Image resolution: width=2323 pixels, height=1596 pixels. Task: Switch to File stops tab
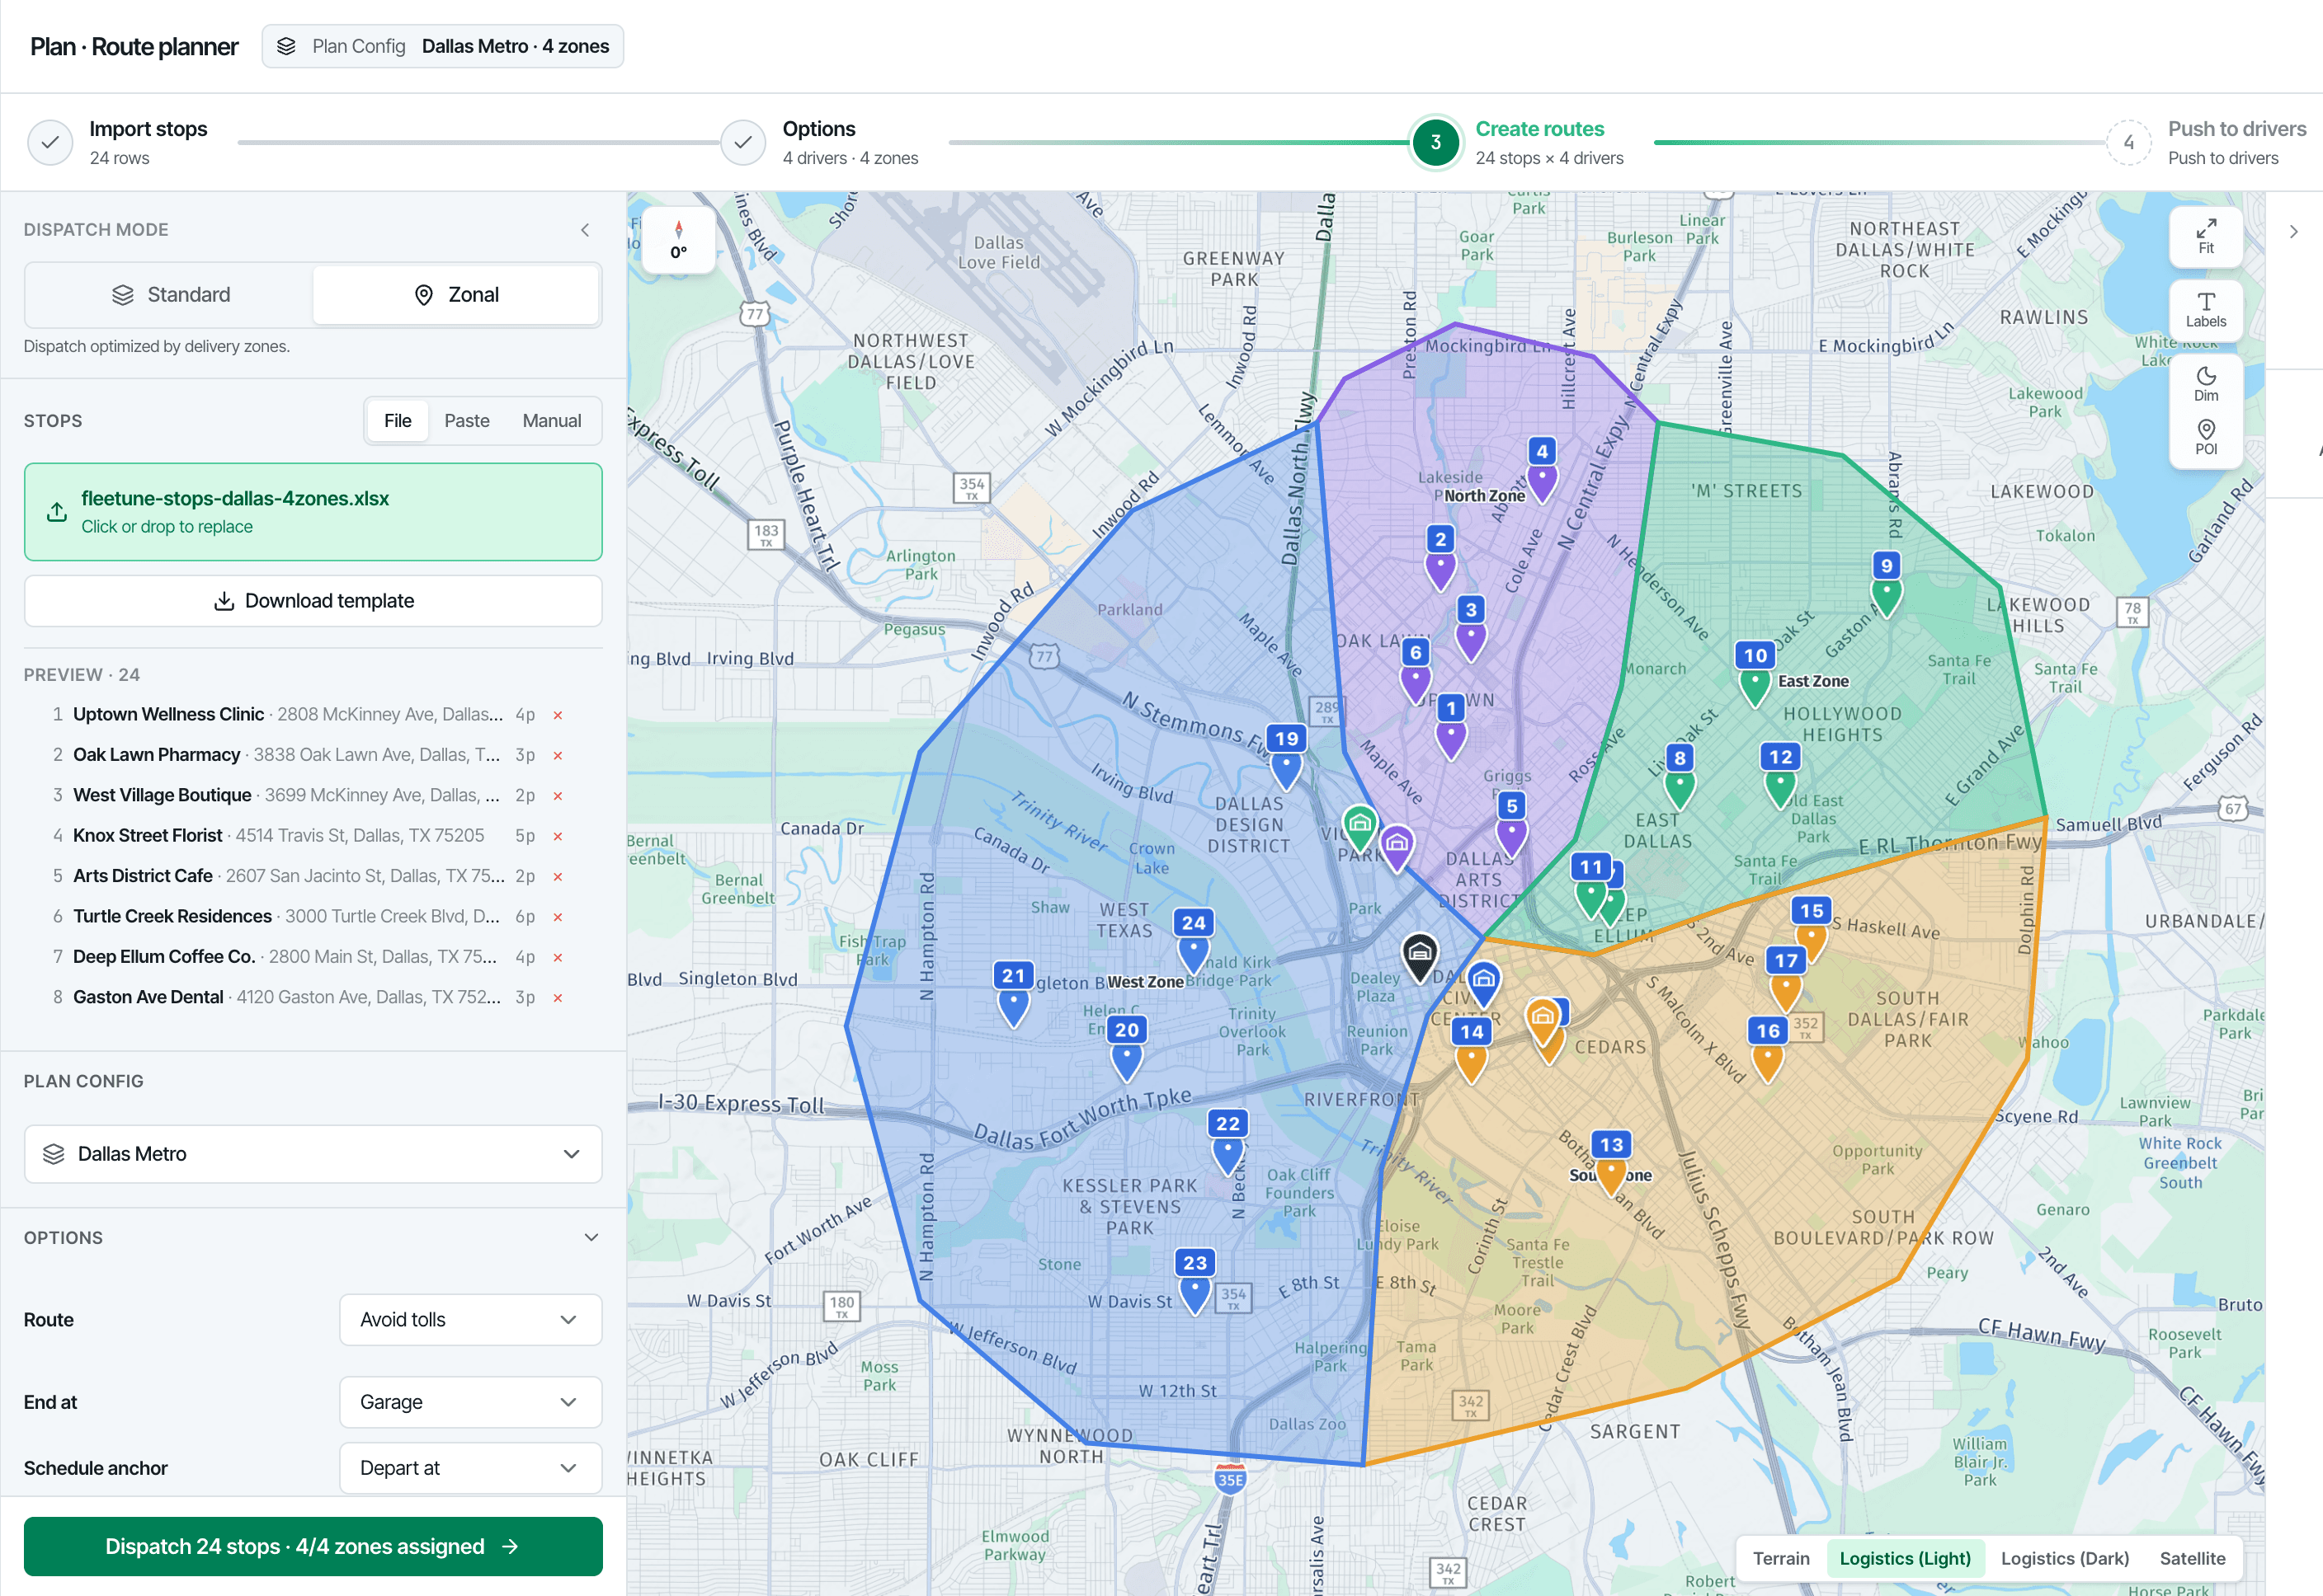[x=397, y=421]
